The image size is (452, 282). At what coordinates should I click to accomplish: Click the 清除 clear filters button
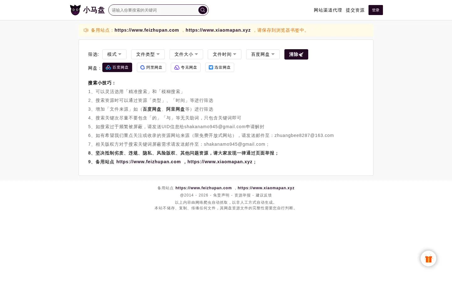point(296,54)
